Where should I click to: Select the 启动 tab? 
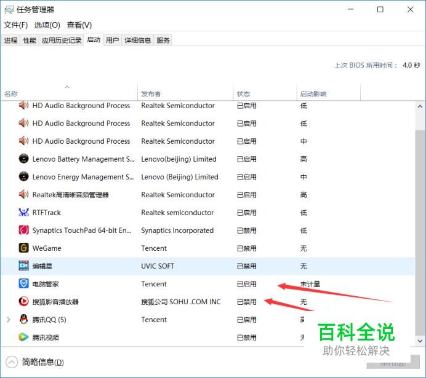tap(94, 39)
